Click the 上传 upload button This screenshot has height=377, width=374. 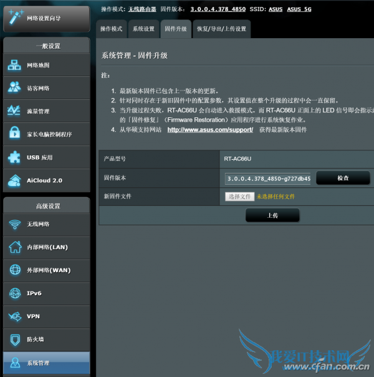(x=272, y=215)
